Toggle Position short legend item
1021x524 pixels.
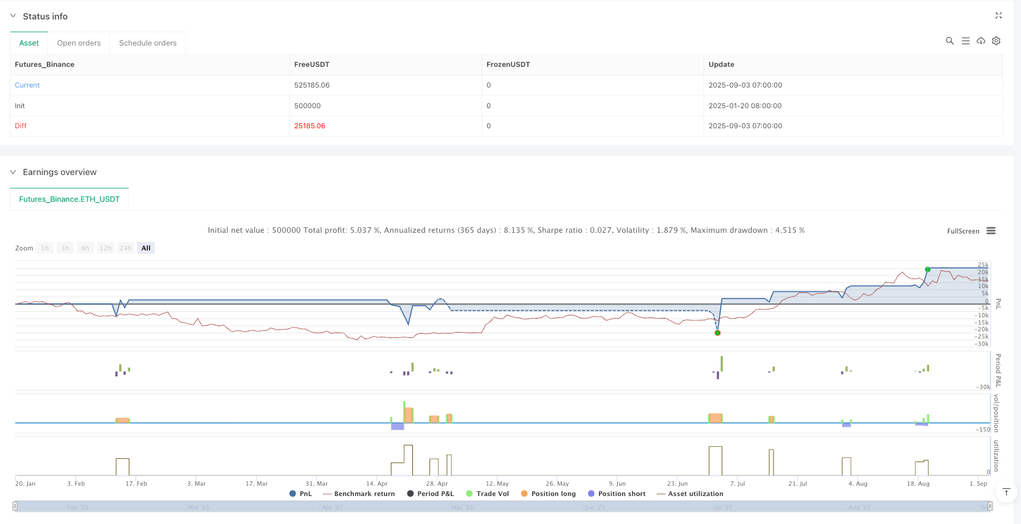617,494
